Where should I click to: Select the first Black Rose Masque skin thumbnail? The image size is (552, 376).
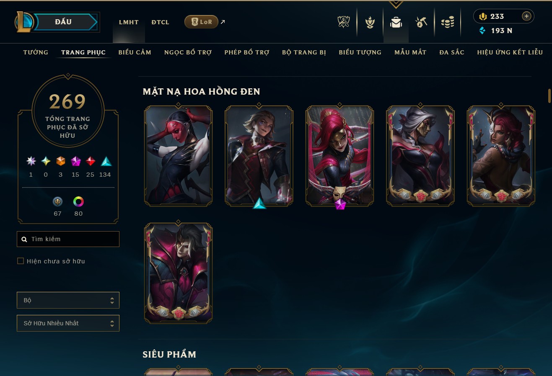pos(178,155)
